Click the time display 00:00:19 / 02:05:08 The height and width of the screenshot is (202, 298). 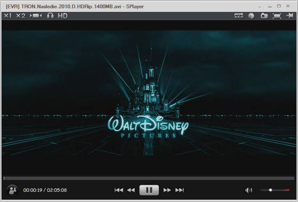click(x=45, y=190)
